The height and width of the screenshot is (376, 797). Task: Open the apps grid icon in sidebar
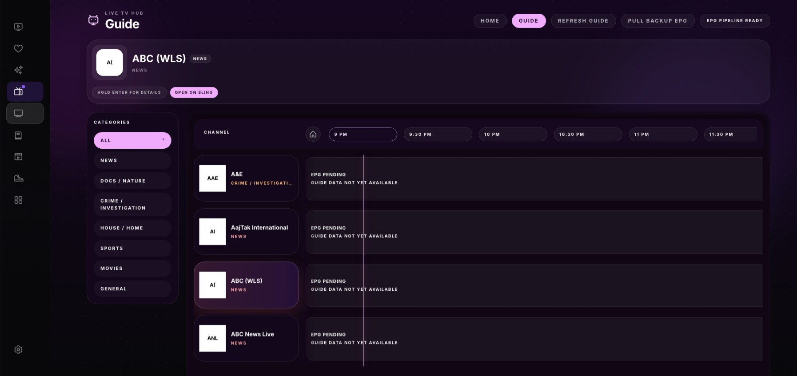click(x=18, y=200)
